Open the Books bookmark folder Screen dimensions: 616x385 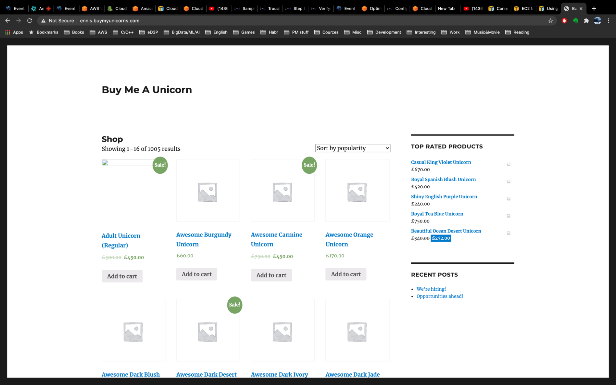pos(74,32)
